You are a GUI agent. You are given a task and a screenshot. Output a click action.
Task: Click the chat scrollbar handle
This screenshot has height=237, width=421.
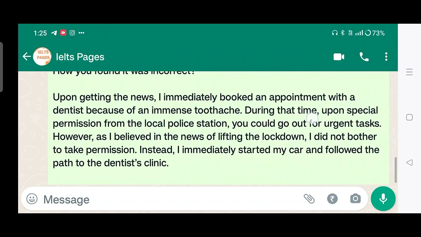(x=396, y=170)
